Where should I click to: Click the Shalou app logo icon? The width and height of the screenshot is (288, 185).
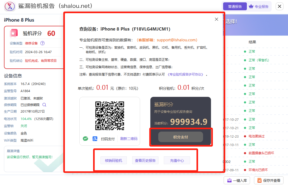click(x=10, y=6)
